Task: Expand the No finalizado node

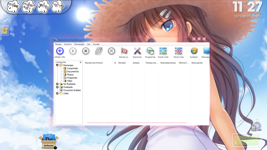Action: [x=57, y=84]
